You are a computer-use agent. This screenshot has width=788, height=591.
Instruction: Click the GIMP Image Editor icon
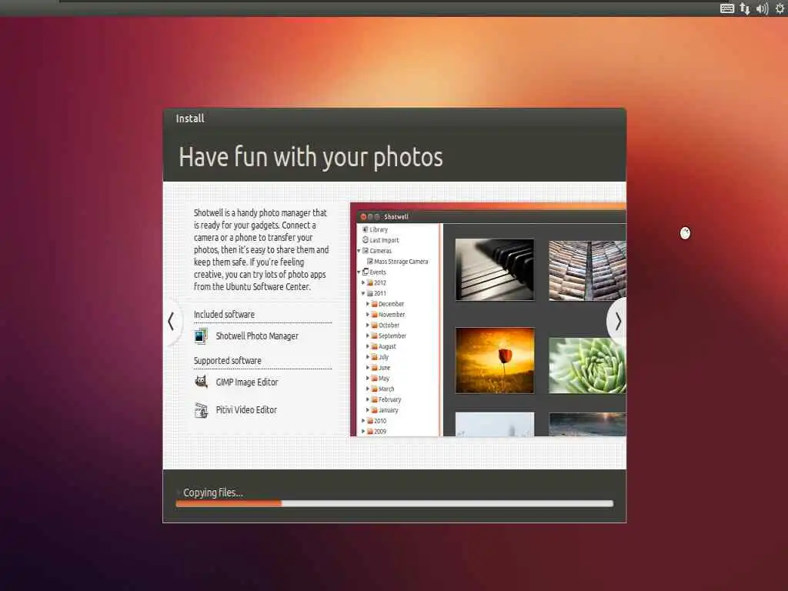pyautogui.click(x=201, y=382)
